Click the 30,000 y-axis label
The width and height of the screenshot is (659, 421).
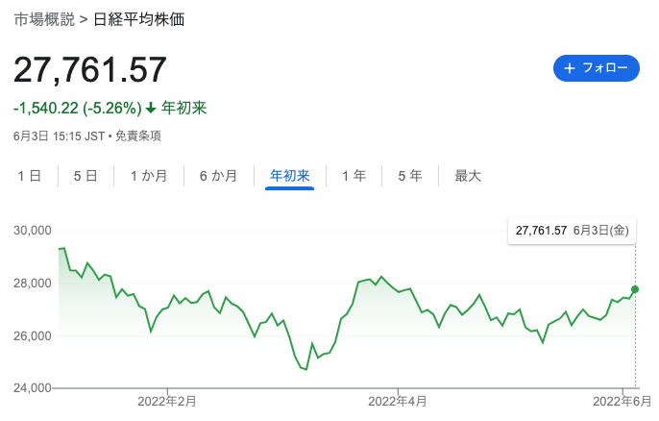(33, 231)
